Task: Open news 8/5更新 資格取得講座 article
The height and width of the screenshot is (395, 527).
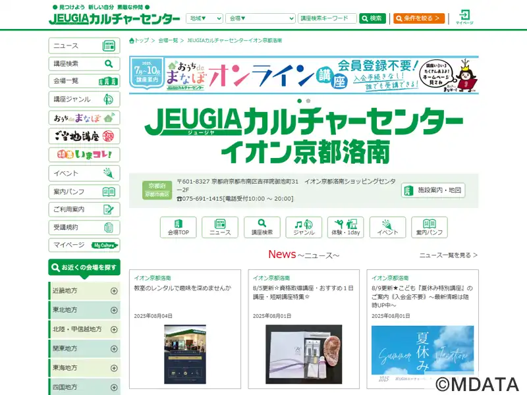Action: pyautogui.click(x=303, y=292)
